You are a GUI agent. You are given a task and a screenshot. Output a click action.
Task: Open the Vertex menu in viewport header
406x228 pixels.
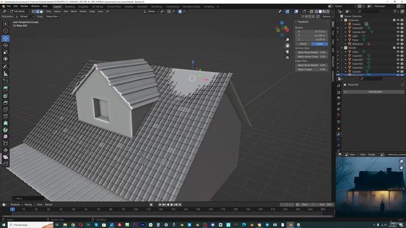[83, 11]
